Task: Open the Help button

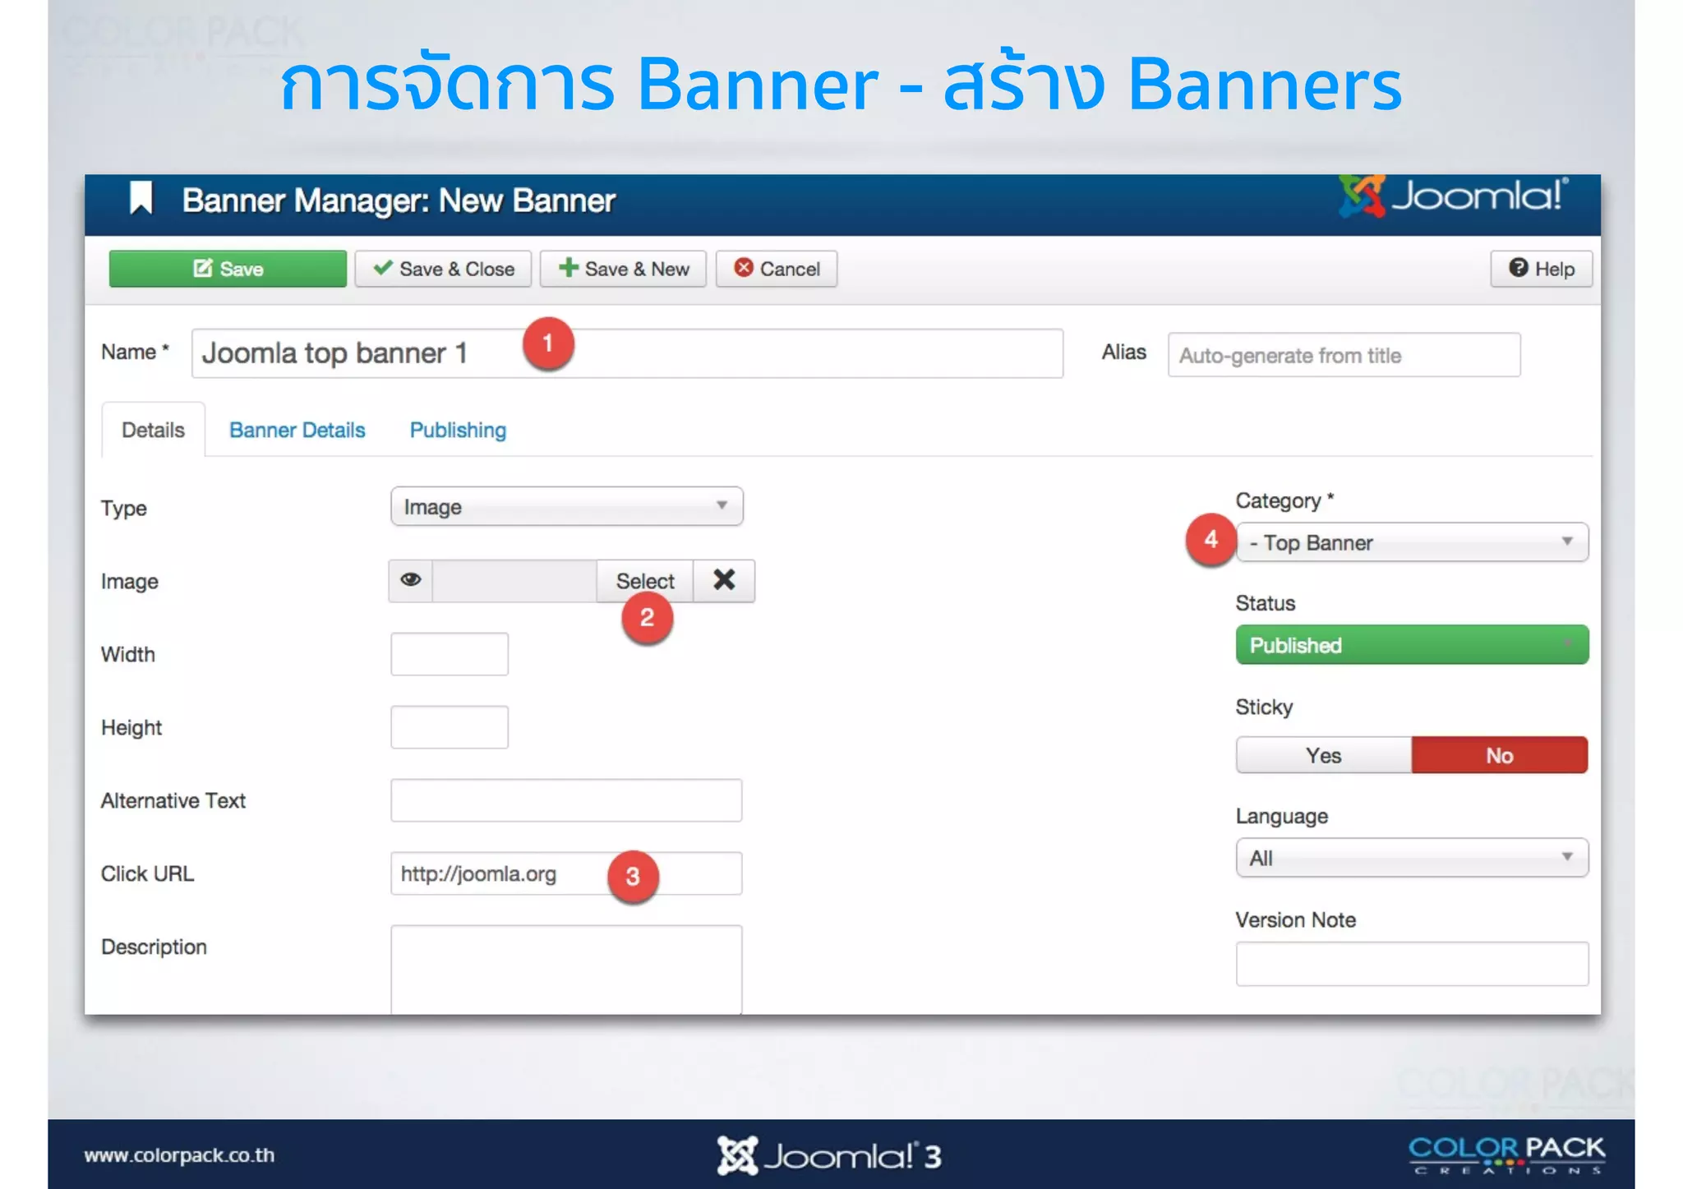Action: pos(1541,269)
